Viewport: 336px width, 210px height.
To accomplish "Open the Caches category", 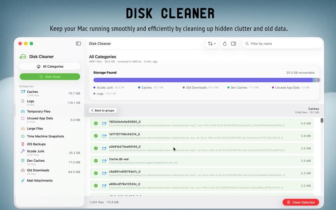I will (50, 93).
